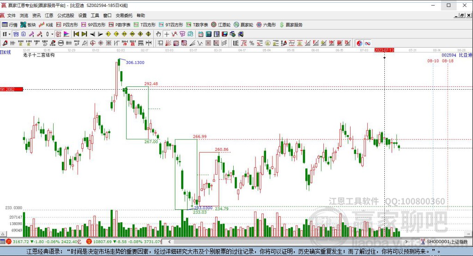
Task: Open the P数字表 tool
Action: point(119,25)
